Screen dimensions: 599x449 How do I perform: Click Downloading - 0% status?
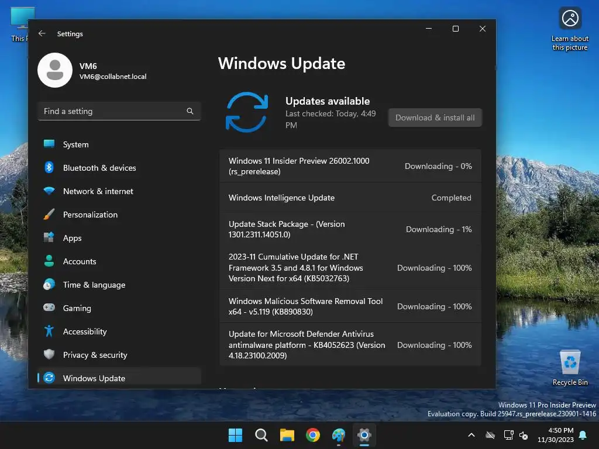click(x=438, y=166)
